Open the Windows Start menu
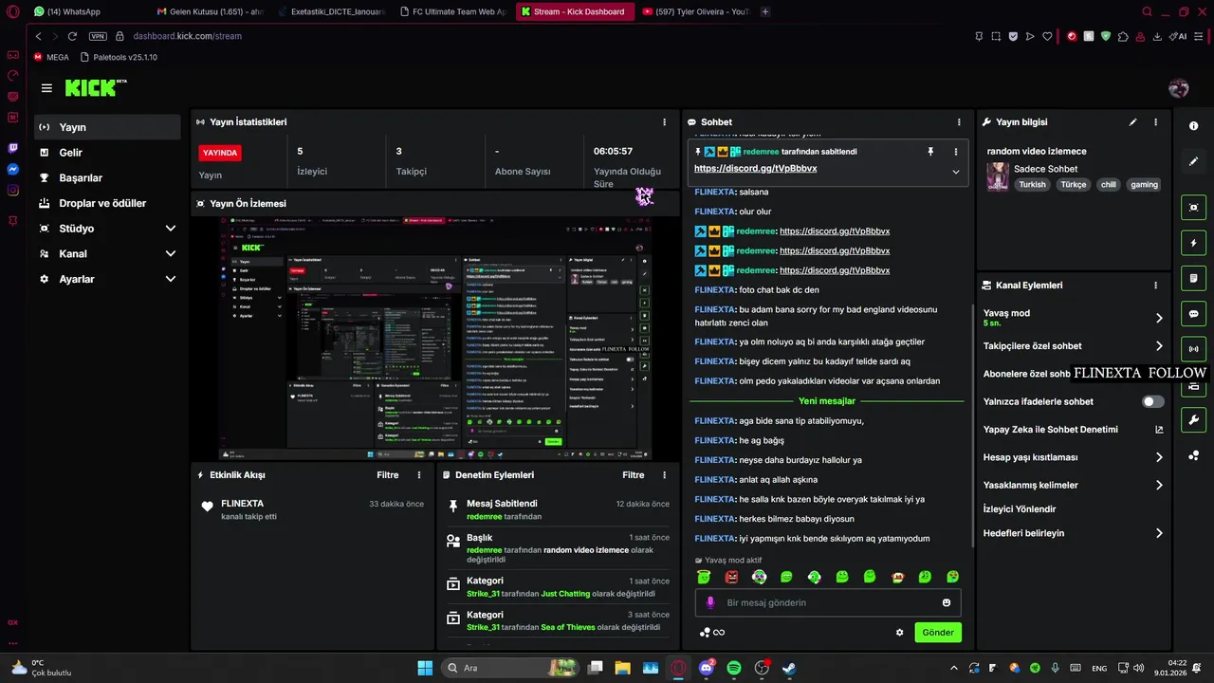The image size is (1214, 683). pos(425,668)
